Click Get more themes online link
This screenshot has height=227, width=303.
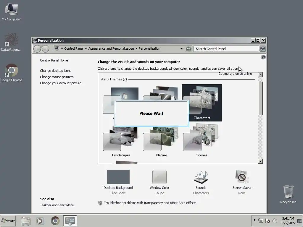click(x=235, y=74)
